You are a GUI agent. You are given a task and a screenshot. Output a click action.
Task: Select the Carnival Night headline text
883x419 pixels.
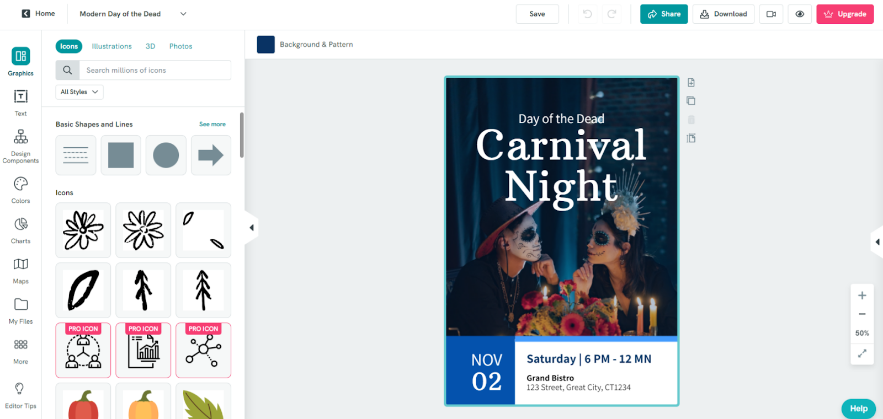[561, 168]
